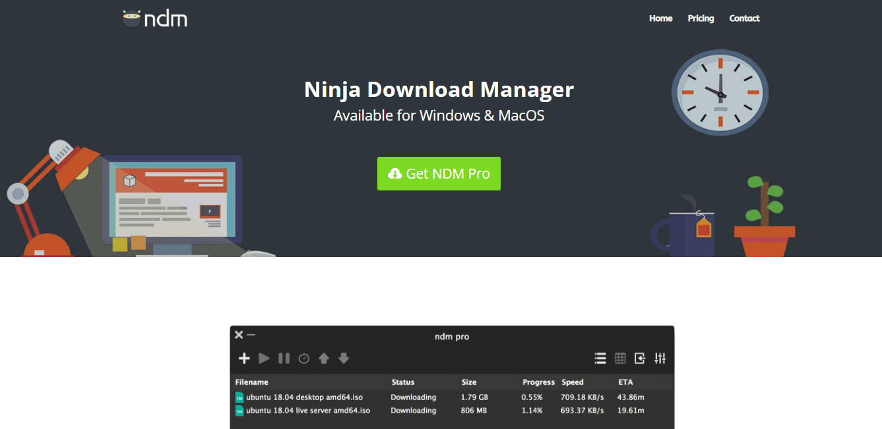Click the import arrow-into-page icon
Viewport: 882px width, 429px height.
pos(640,358)
